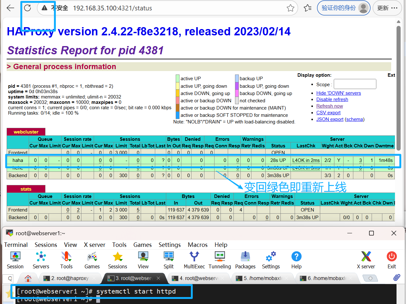Click the '28s UP' status cell
This screenshot has height=304, width=406.
coord(278,160)
